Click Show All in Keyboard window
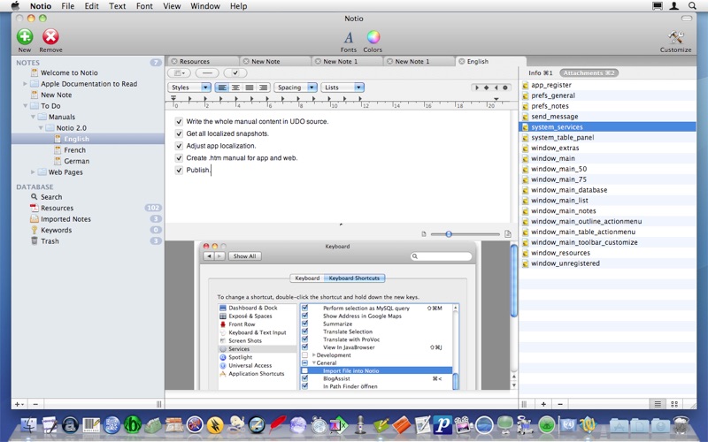The height and width of the screenshot is (442, 708). click(x=245, y=256)
